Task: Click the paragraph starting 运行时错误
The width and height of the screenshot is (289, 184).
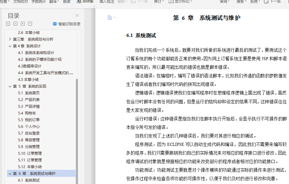Action: [x=206, y=123]
